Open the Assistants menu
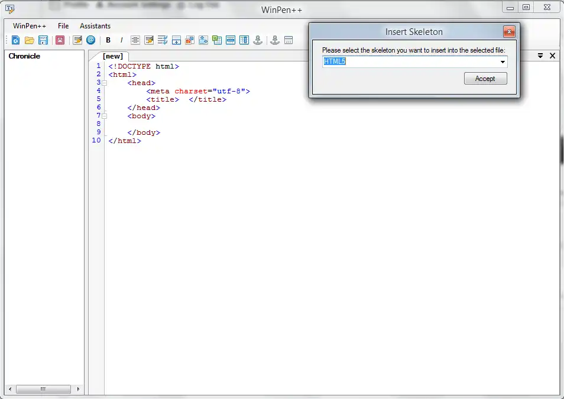 pos(95,26)
